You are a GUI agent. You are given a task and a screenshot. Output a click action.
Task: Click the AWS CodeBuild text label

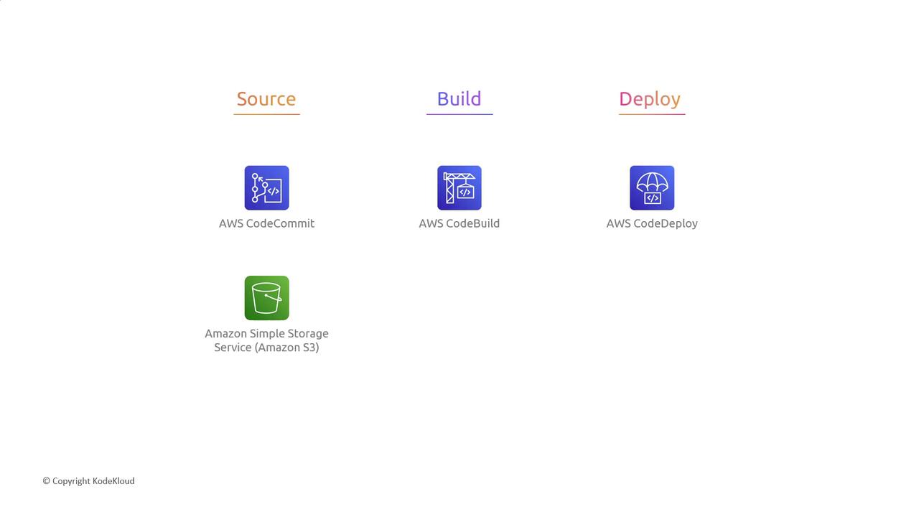(459, 223)
